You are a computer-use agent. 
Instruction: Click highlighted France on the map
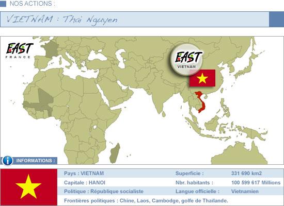(51, 49)
